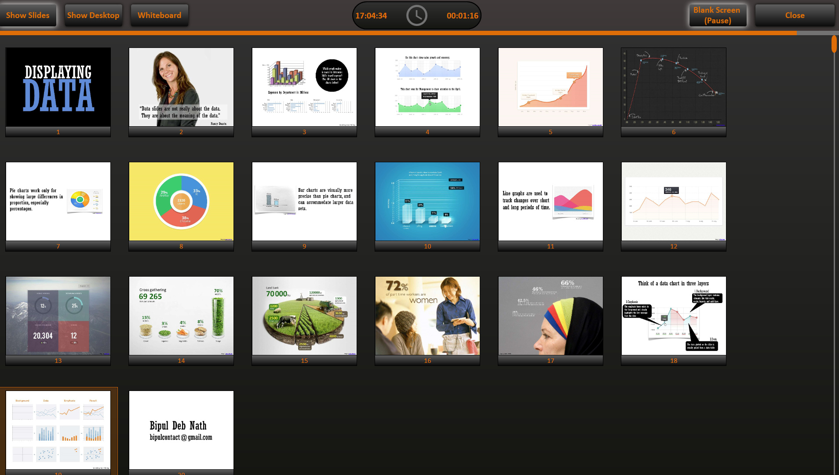Select the dark scatter plot slide 6

click(673, 87)
